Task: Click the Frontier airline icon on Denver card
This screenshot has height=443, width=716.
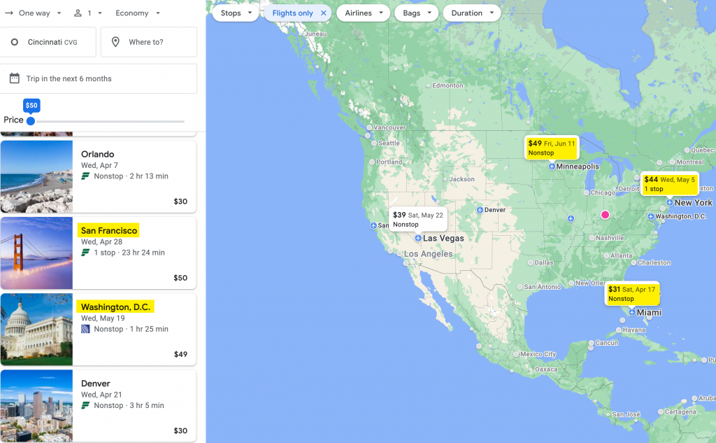Action: [85, 405]
